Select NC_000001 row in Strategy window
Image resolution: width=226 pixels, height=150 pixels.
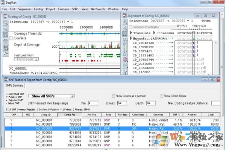point(18,68)
